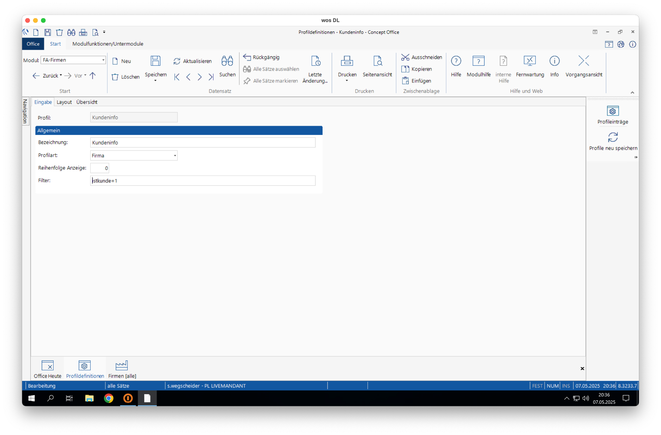Click the binoculars icon in quick access toolbar
This screenshot has width=661, height=435.
pyautogui.click(x=71, y=32)
